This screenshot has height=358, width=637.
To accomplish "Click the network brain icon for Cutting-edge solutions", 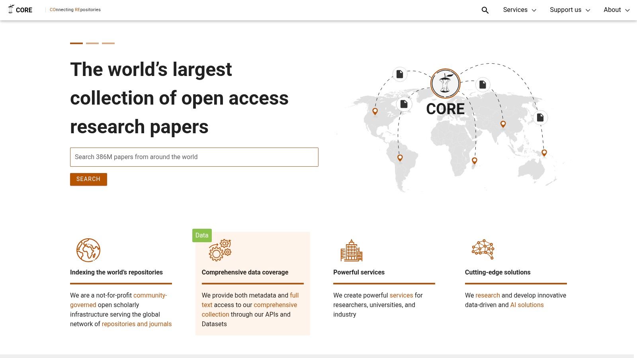I will coord(483,249).
